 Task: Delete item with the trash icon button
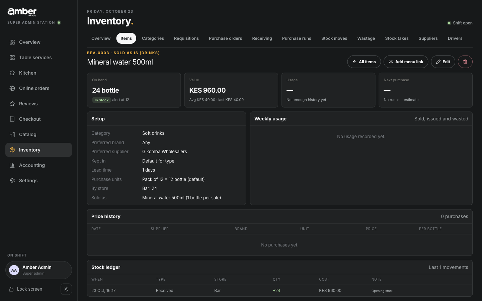point(465,62)
